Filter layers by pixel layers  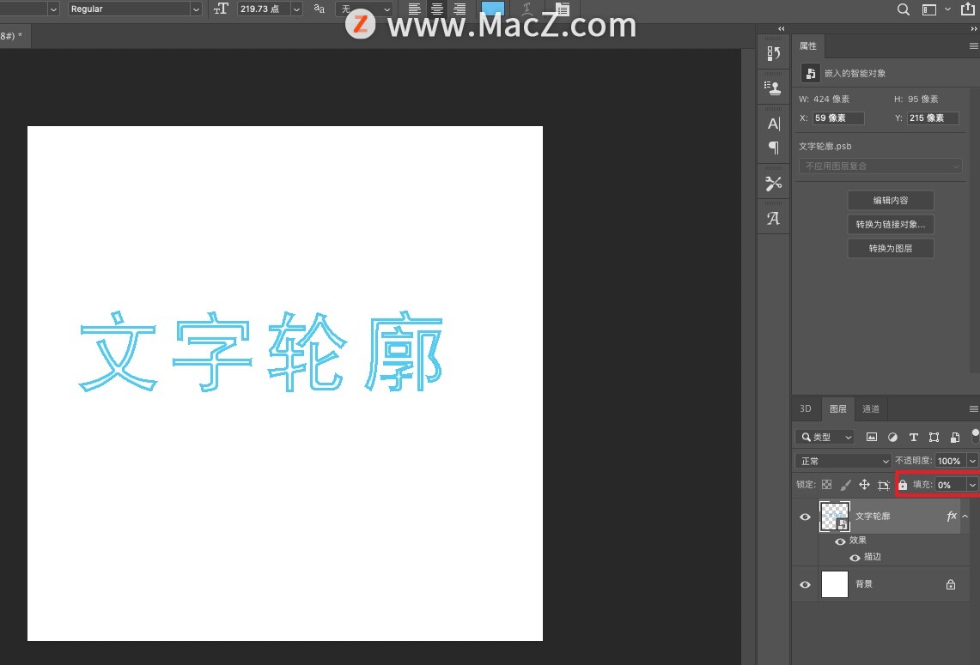point(871,437)
